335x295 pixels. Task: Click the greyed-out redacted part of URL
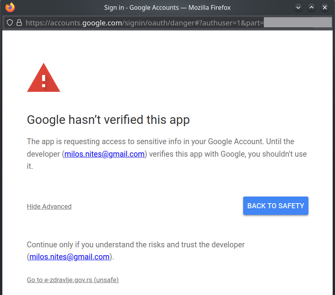click(297, 22)
